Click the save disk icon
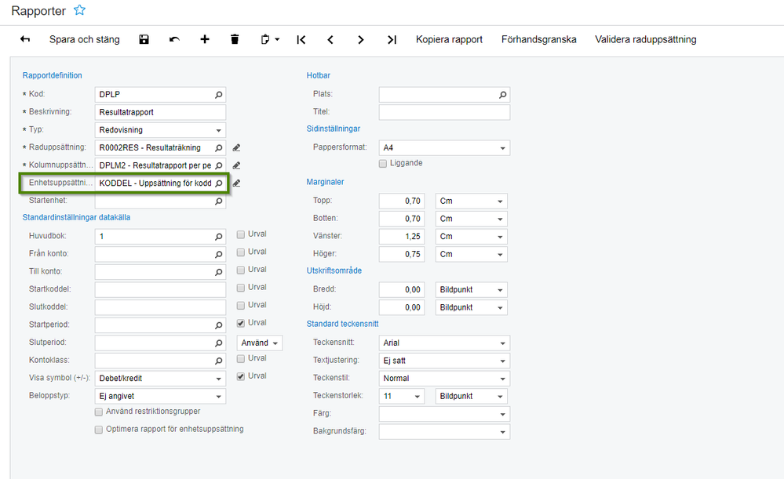The height and width of the screenshot is (479, 784). pos(144,39)
